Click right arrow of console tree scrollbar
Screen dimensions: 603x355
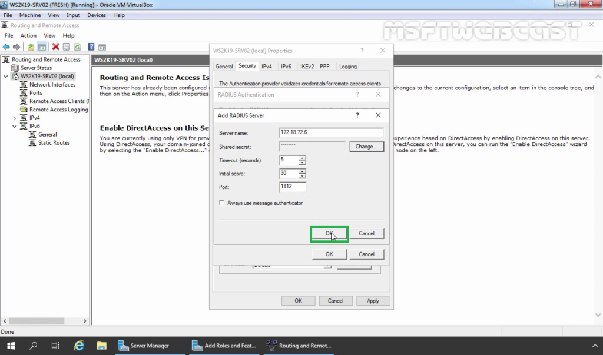coord(85,321)
